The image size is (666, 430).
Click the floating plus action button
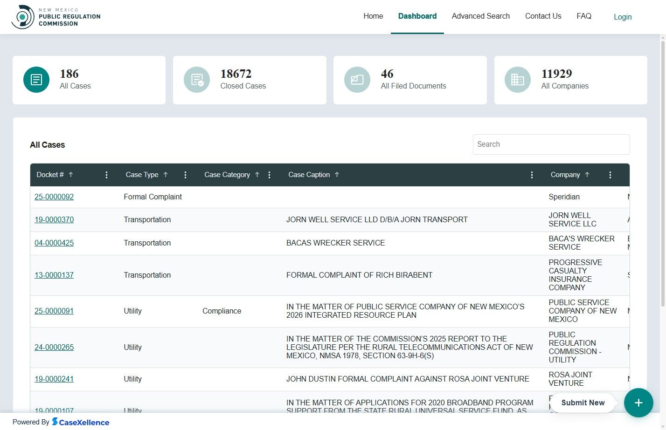point(638,403)
